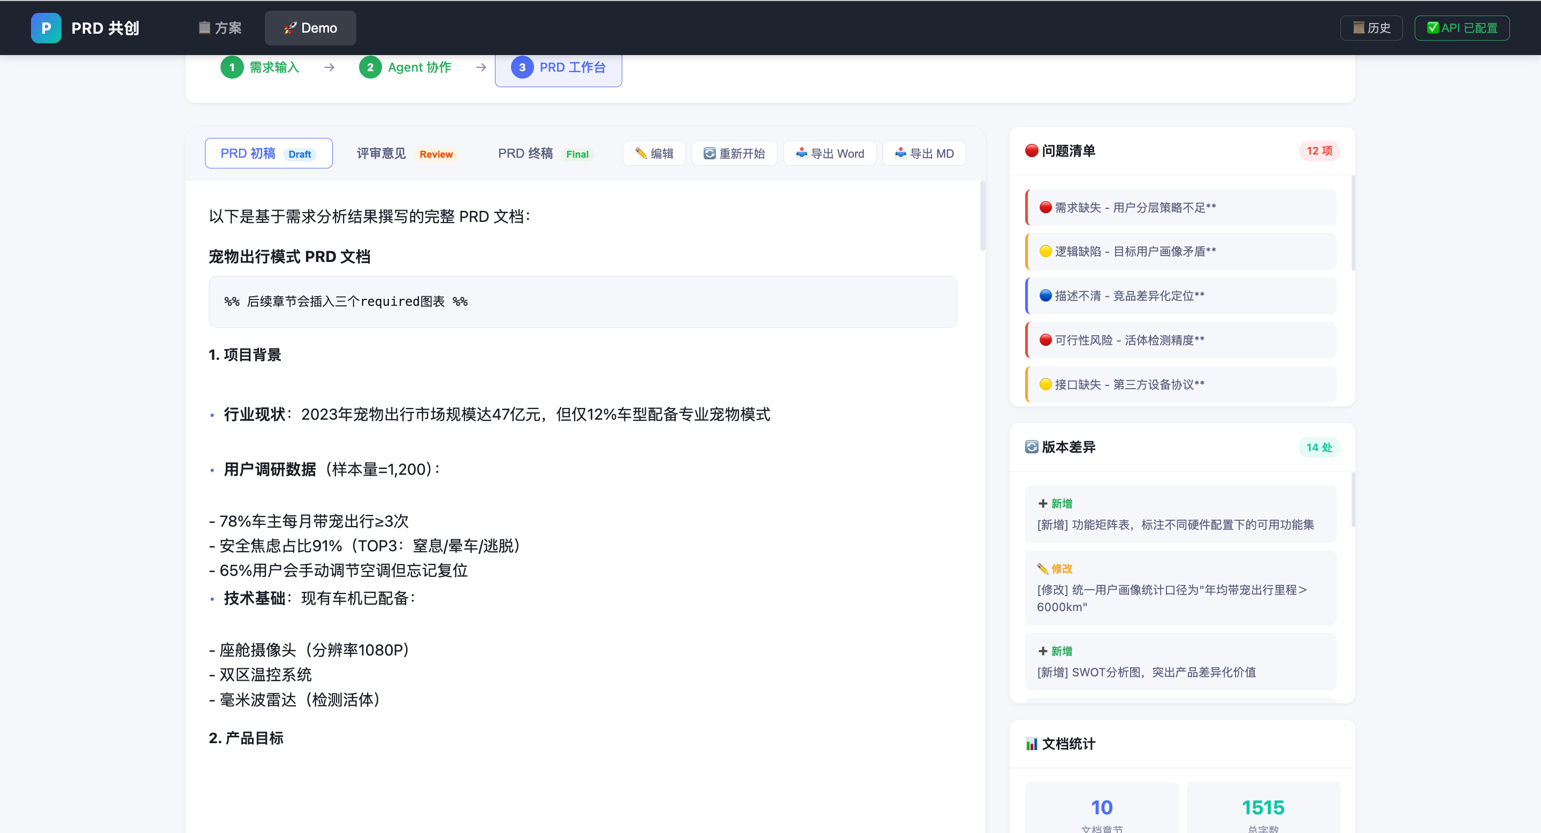Click yellow dot icon on 接口缺失 issue
The image size is (1541, 833).
point(1046,384)
